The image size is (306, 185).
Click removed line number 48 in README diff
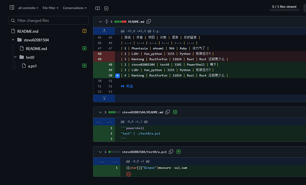tap(99, 54)
